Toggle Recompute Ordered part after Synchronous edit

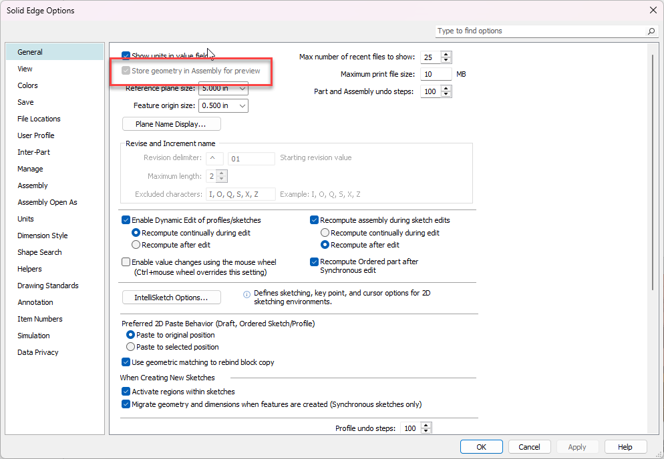click(x=314, y=262)
